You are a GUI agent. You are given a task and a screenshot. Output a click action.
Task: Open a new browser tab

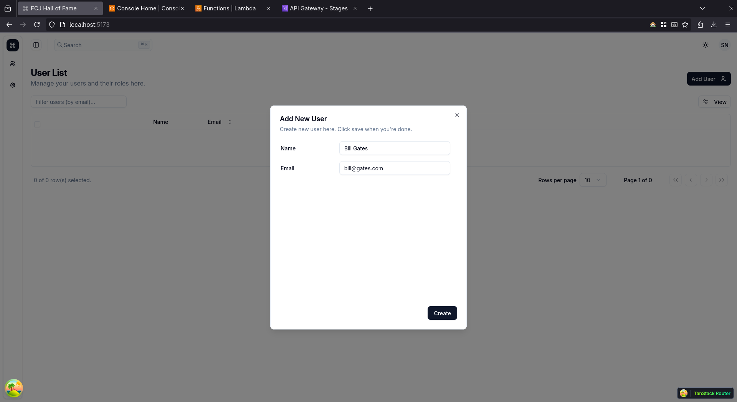click(x=370, y=8)
